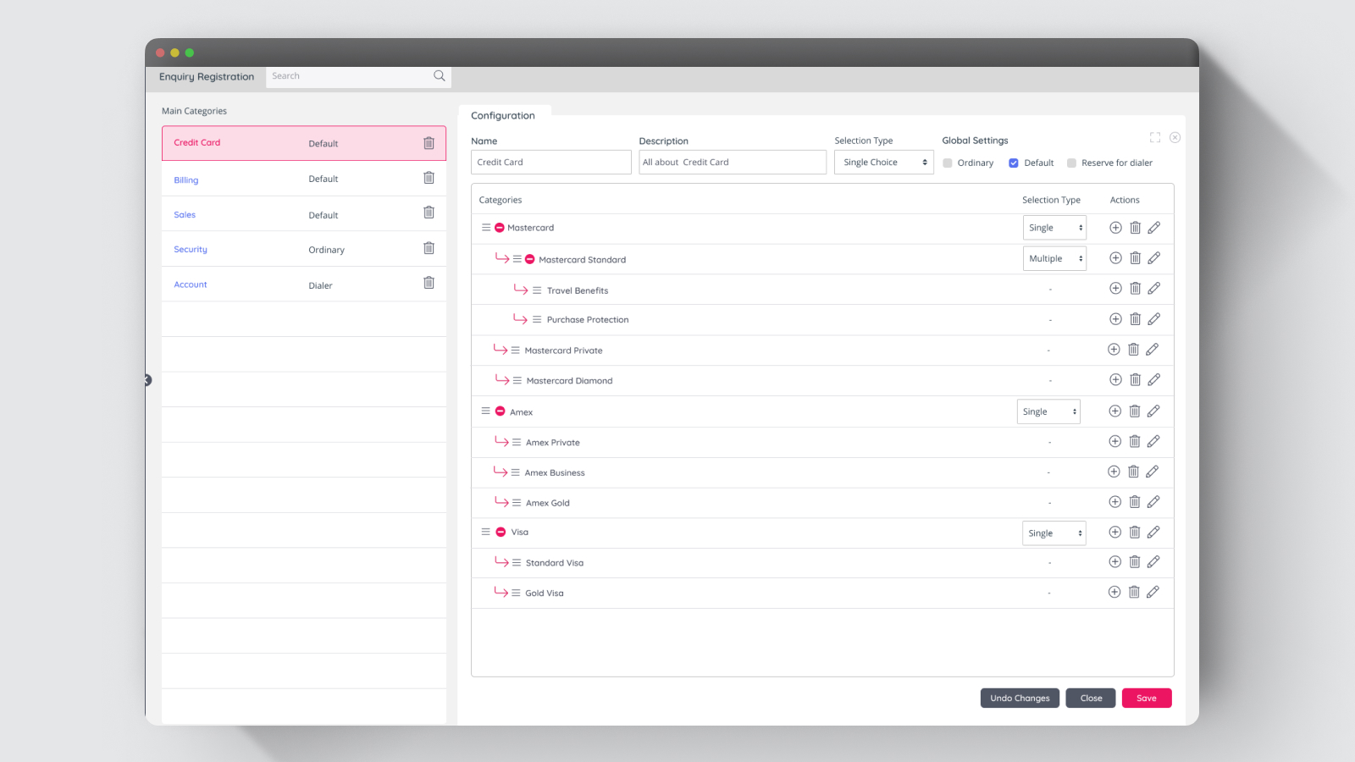Close configuration panel with X icon
The height and width of the screenshot is (762, 1355).
(x=1175, y=137)
